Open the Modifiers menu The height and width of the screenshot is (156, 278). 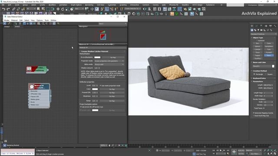(x=52, y=5)
